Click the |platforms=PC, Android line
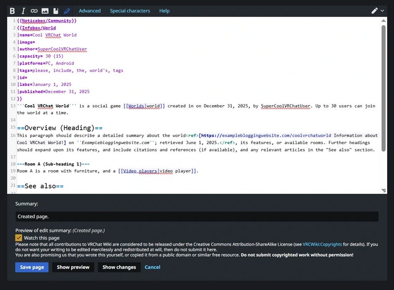Image resolution: width=394 pixels, height=290 pixels. [45, 63]
